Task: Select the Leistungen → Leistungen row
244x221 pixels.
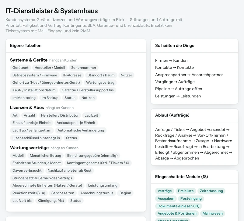Action: 178,96
